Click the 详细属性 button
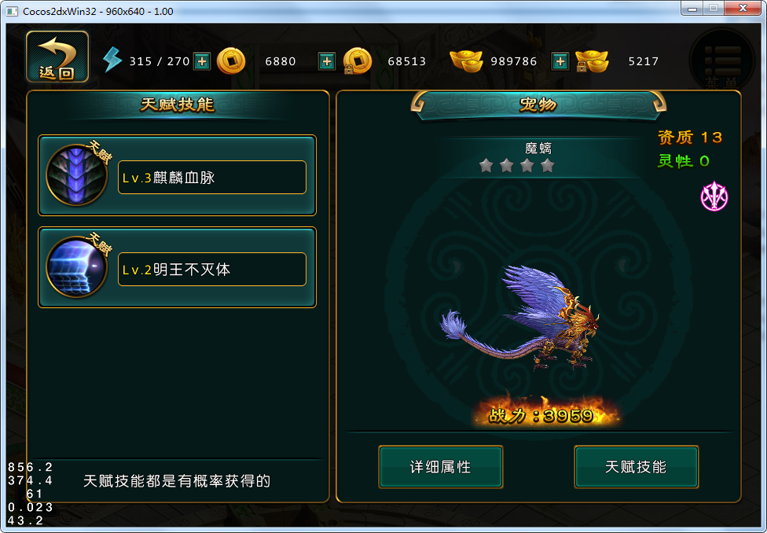The height and width of the screenshot is (533, 767). [x=441, y=467]
